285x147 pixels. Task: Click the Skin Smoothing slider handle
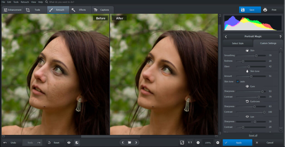[256, 55]
